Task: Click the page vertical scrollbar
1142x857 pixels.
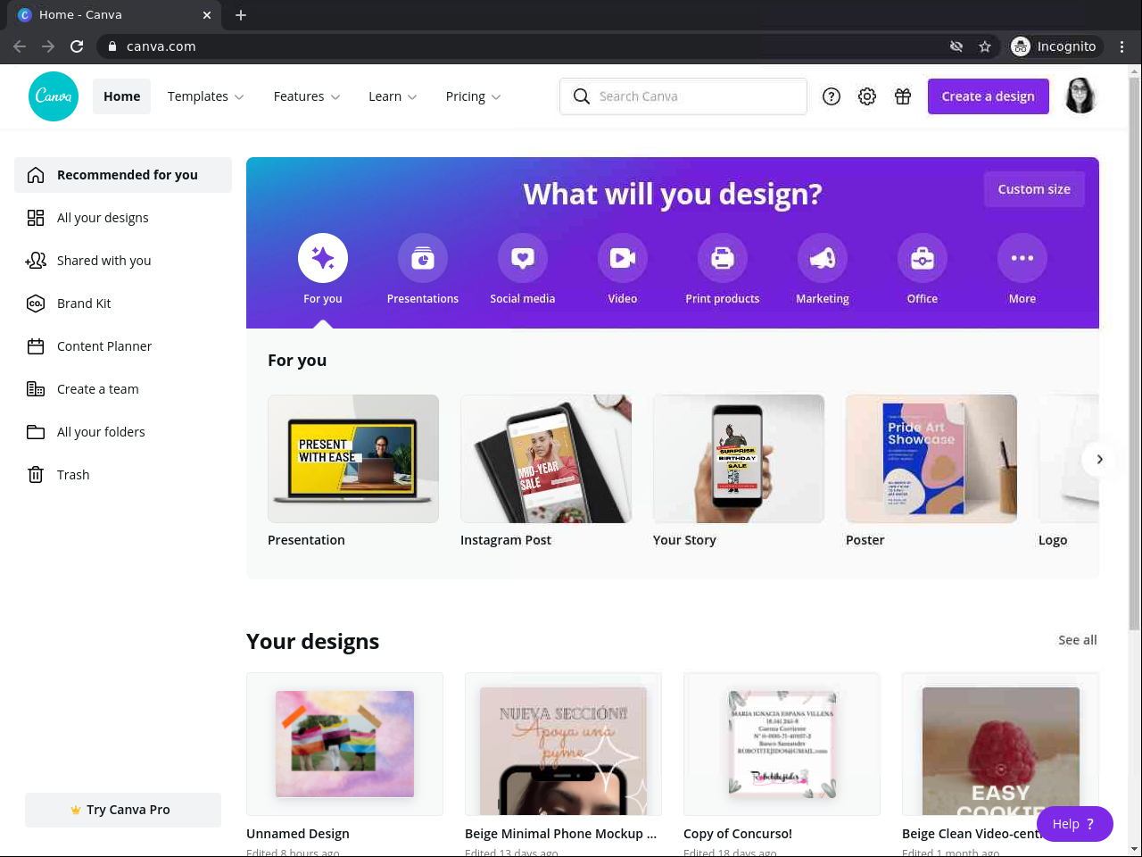Action: tap(1135, 353)
